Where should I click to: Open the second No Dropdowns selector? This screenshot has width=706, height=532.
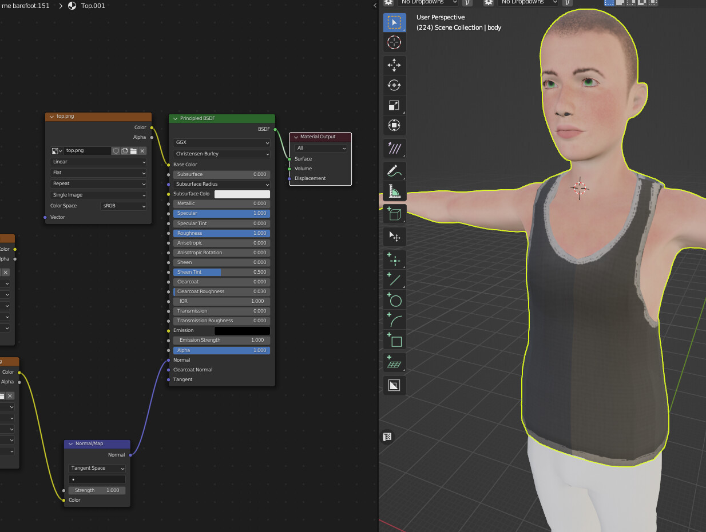coord(528,2)
